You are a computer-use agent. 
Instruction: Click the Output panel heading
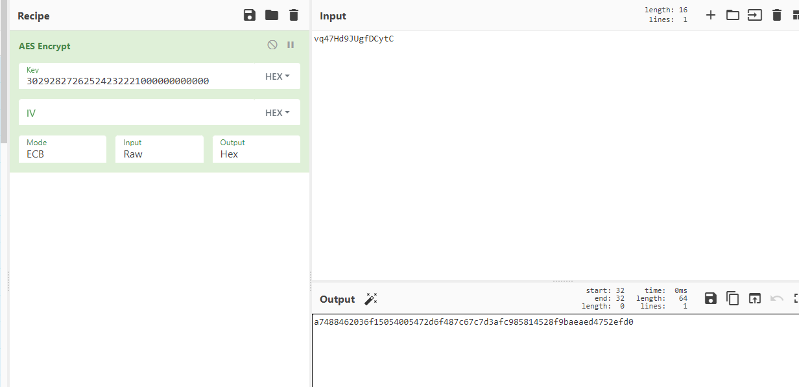coord(337,299)
